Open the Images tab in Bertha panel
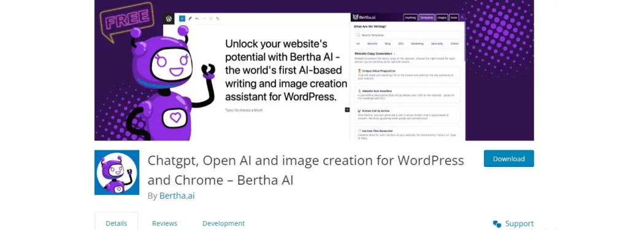628x230 pixels. [442, 17]
